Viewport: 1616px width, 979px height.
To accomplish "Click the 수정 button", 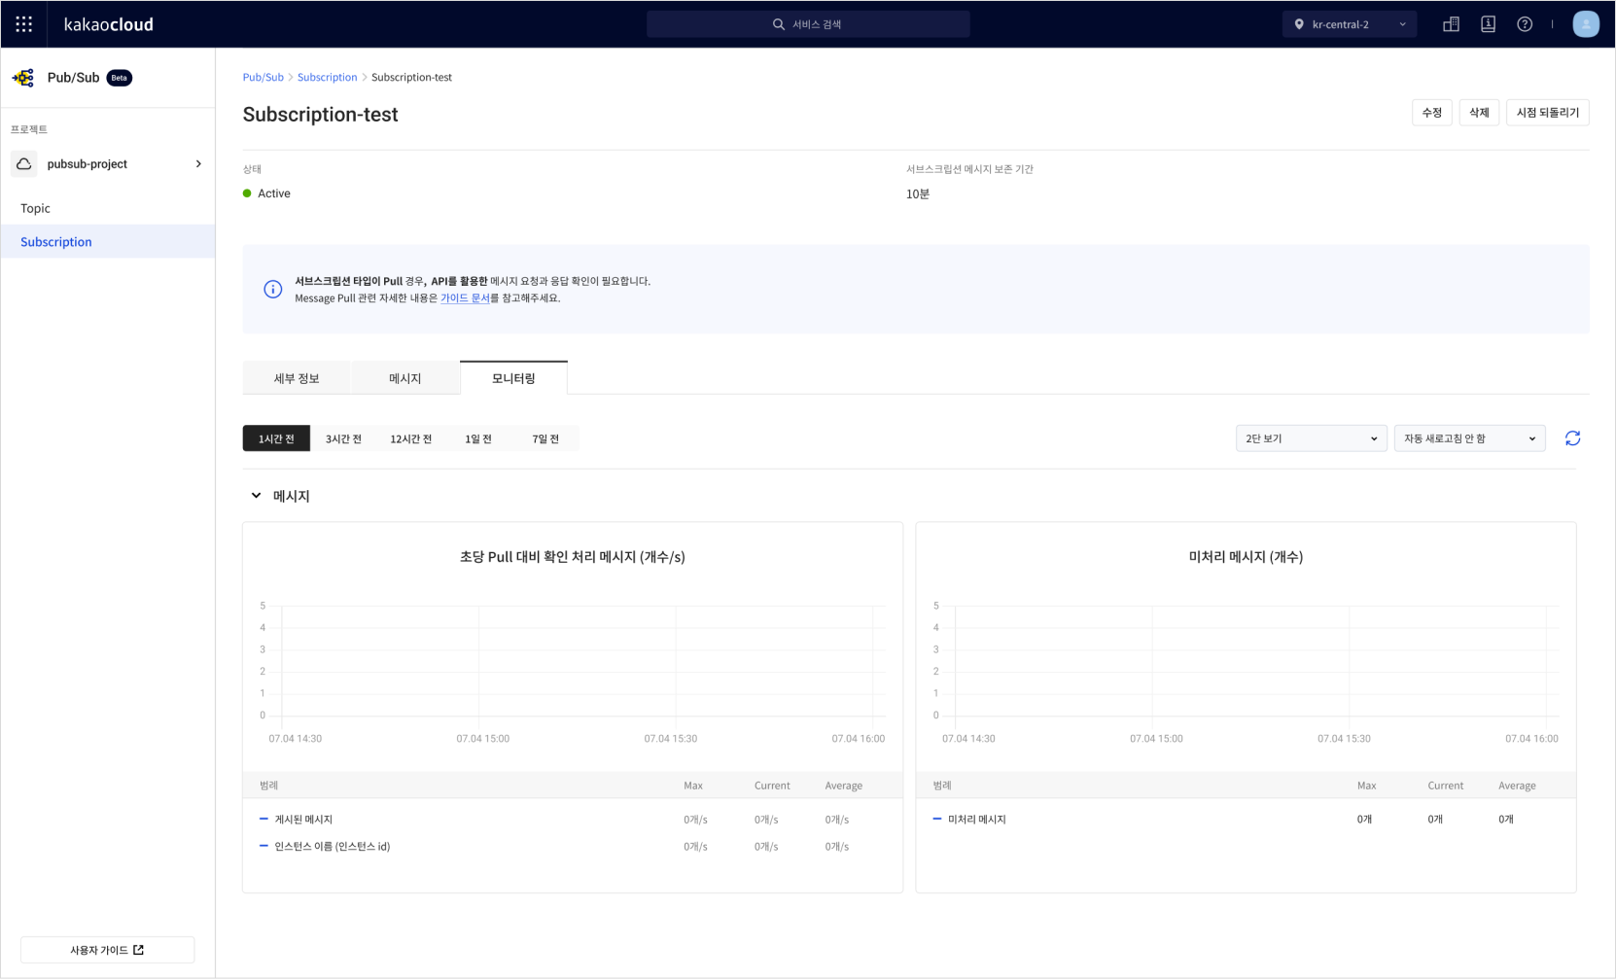I will [1432, 113].
